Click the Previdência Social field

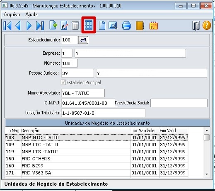pos(179,103)
